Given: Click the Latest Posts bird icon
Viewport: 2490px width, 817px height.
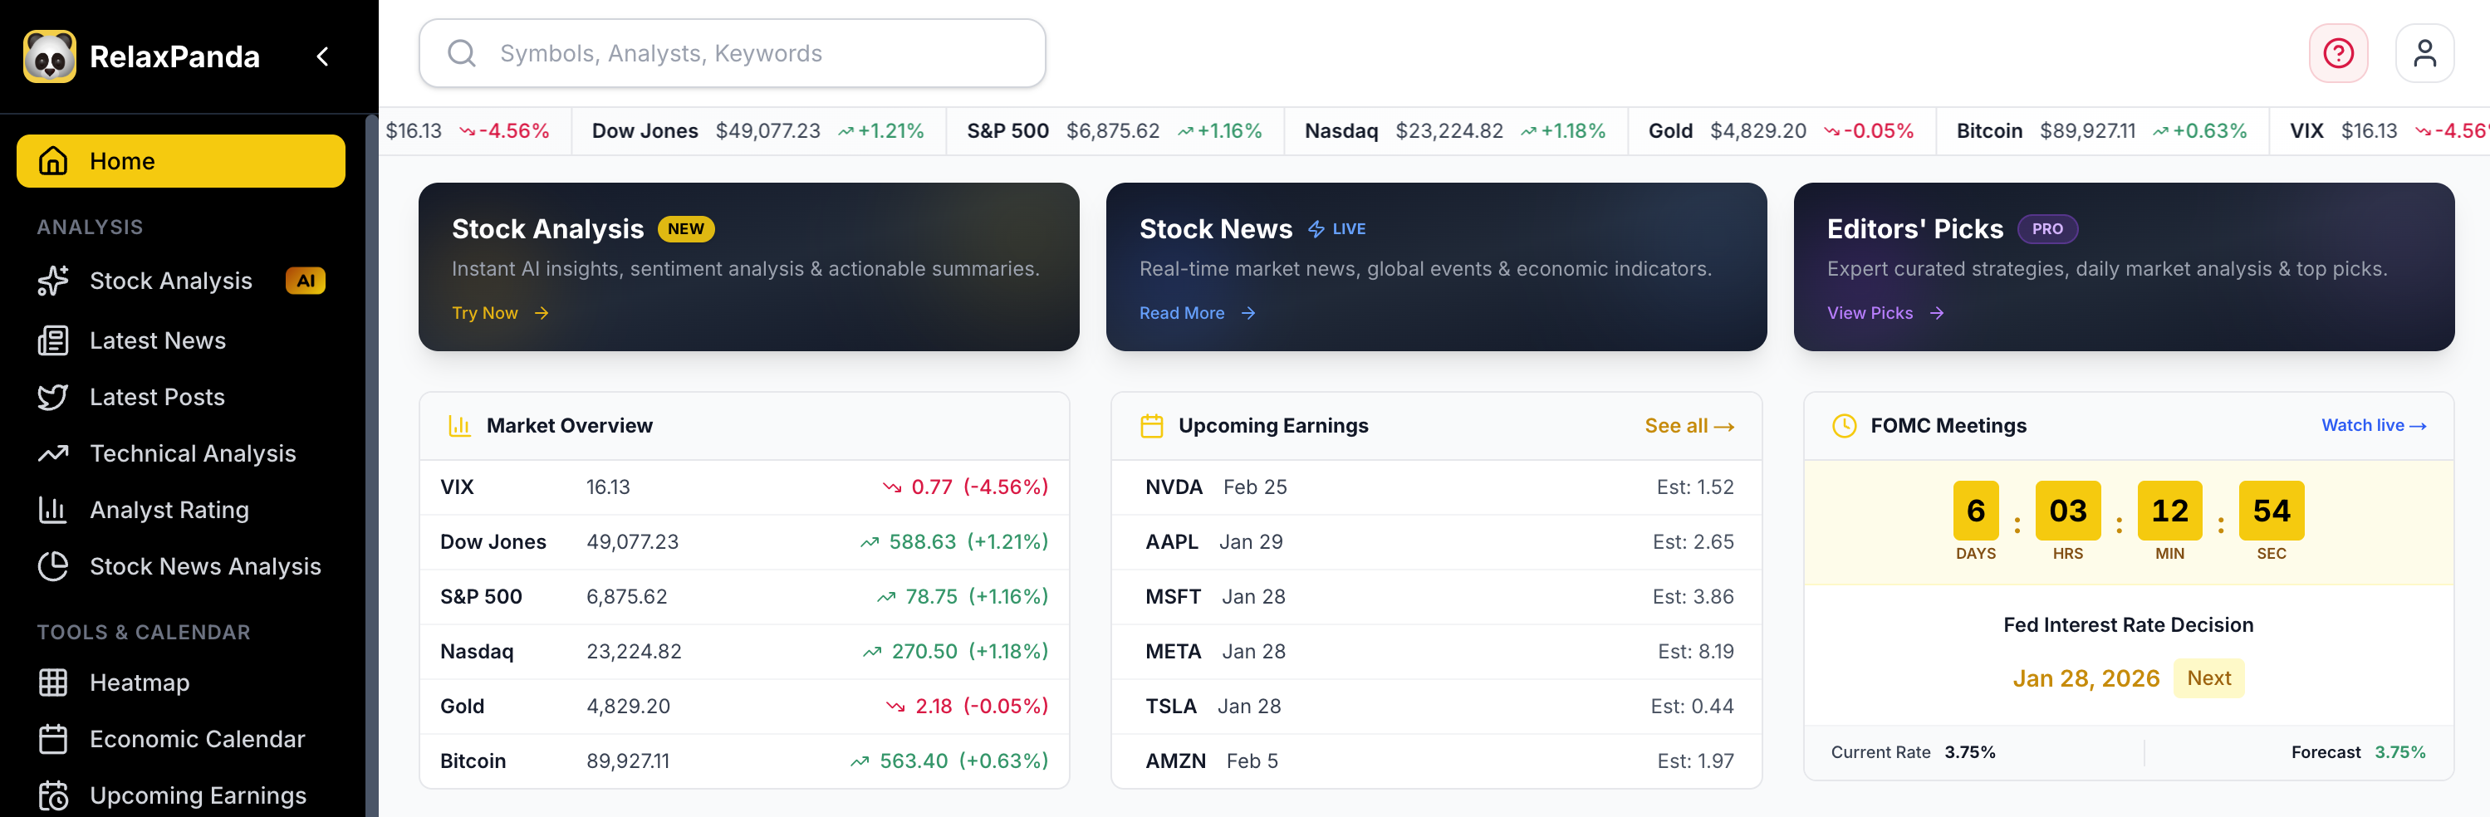Looking at the screenshot, I should click(54, 396).
